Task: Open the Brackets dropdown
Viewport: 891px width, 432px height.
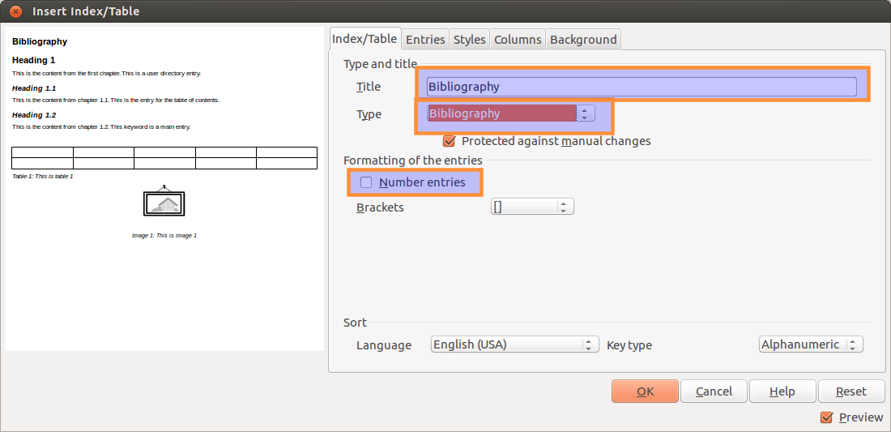Action: [x=532, y=207]
